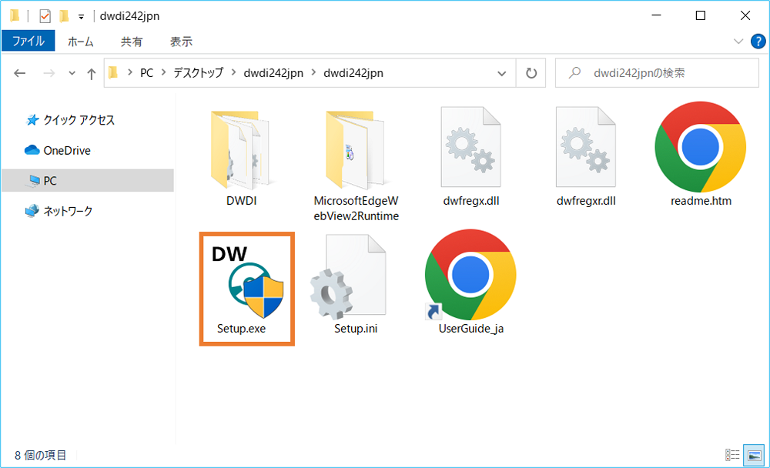
Task: Click the dwdi242jpnの検索 search box
Action: point(657,73)
